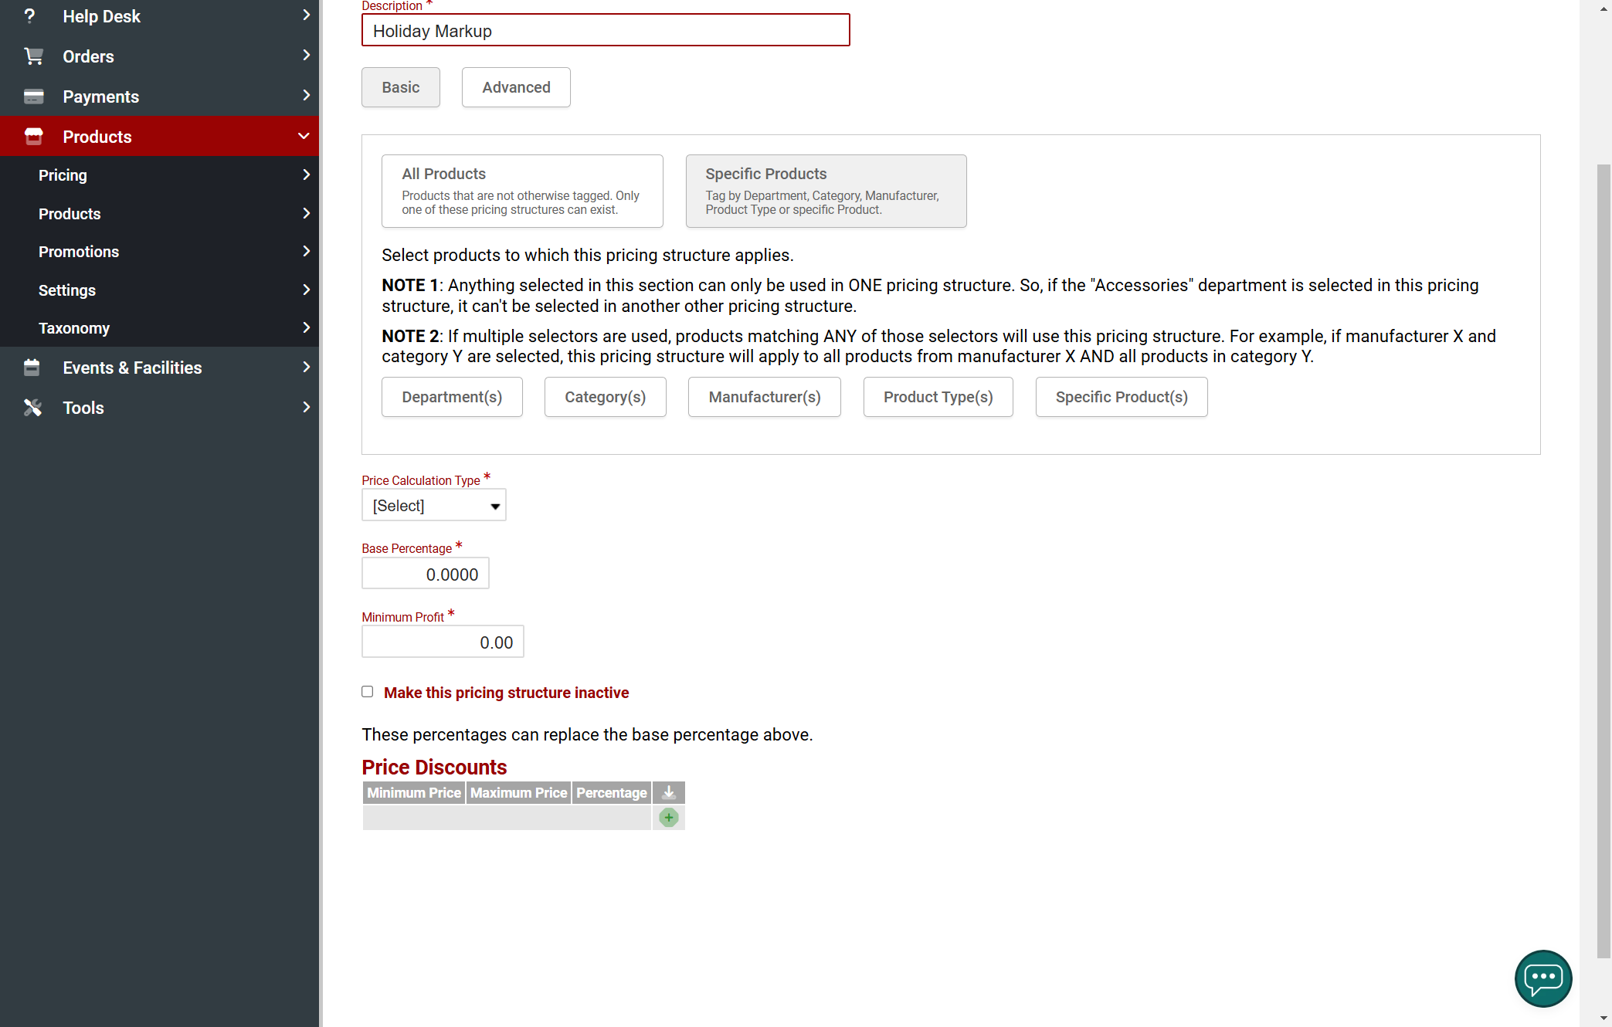Click the Department(s) button
Image resolution: width=1612 pixels, height=1027 pixels.
click(452, 397)
